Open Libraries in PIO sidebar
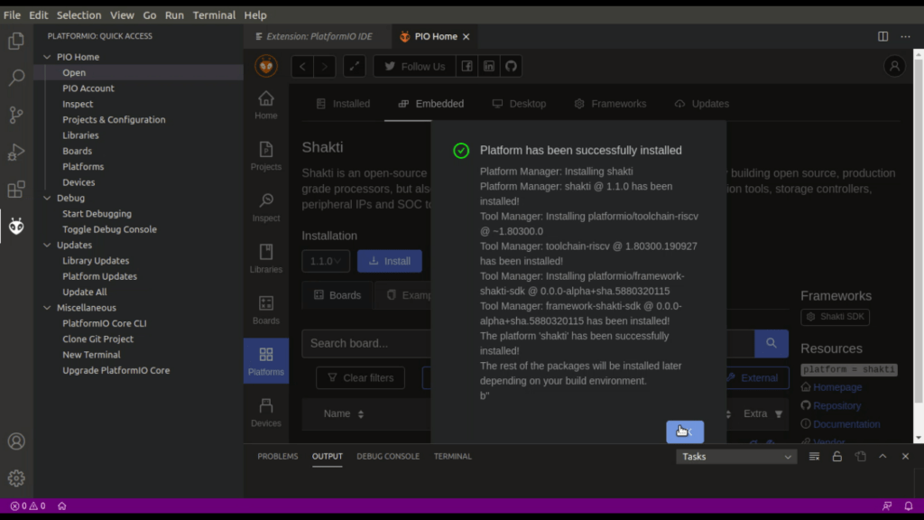 click(x=266, y=259)
